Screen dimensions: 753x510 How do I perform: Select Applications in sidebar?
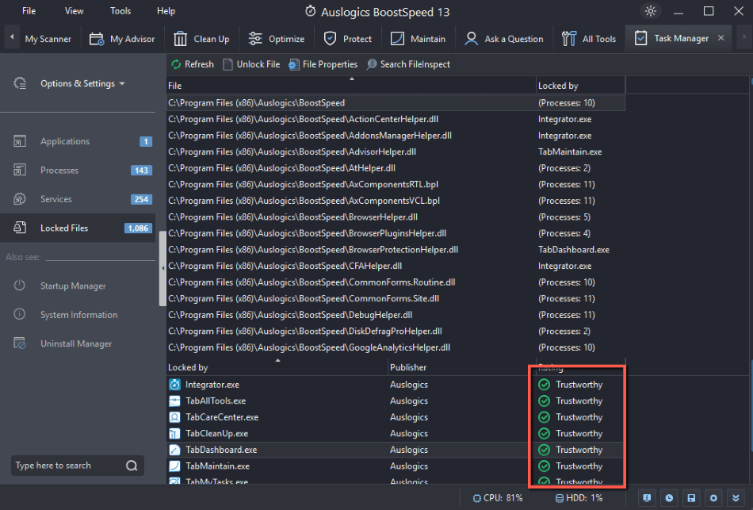[x=78, y=141]
